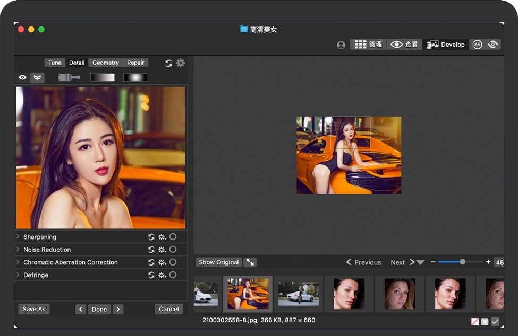Expand the Sharpening section
Viewport: 518px width, 336px height.
pos(18,237)
